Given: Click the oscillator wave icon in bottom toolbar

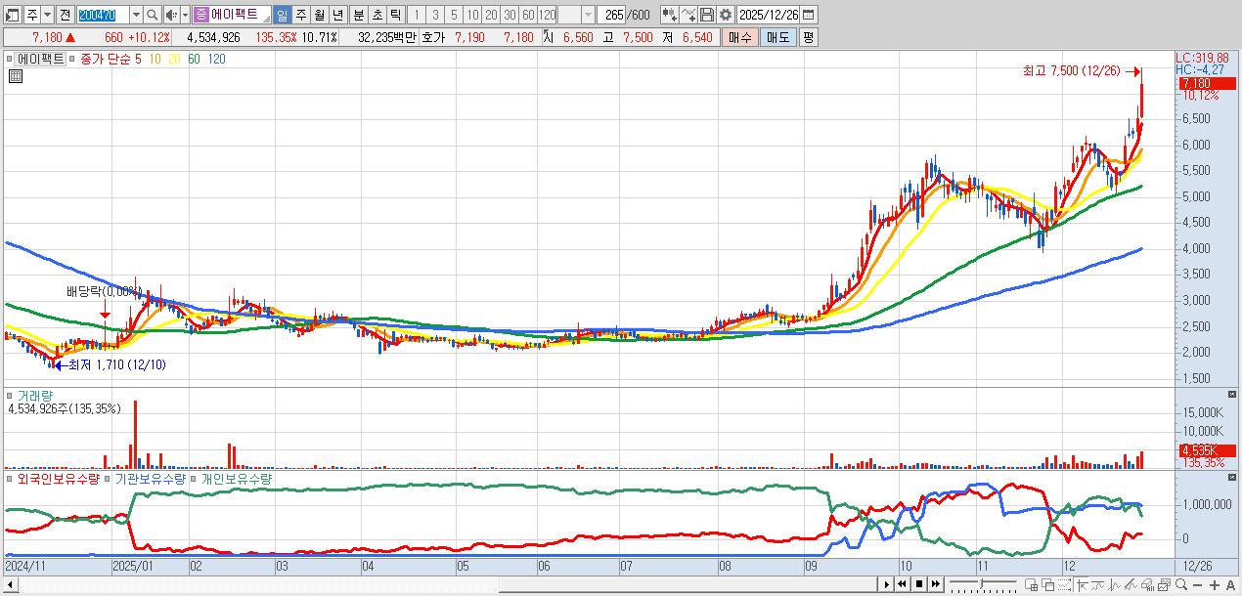Looking at the screenshot, I should 1115,584.
